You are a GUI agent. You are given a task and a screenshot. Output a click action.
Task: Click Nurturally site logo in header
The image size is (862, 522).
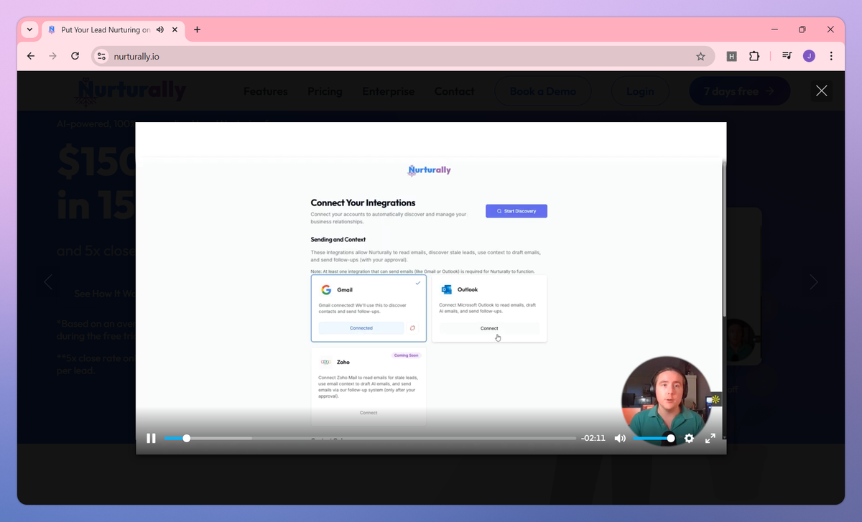pos(132,91)
